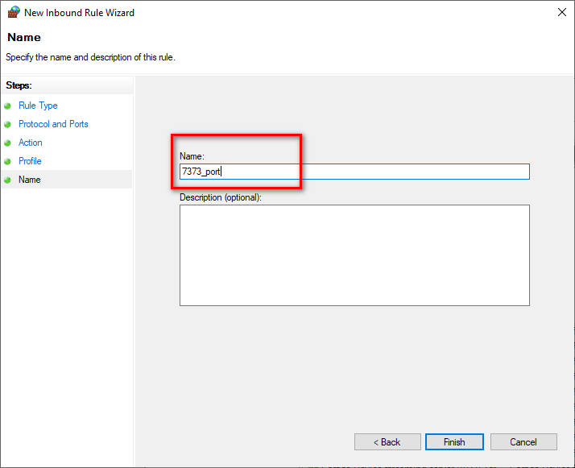Screen dimensions: 575x468
Task: Click the green bullet next to Action
Action: (7, 143)
